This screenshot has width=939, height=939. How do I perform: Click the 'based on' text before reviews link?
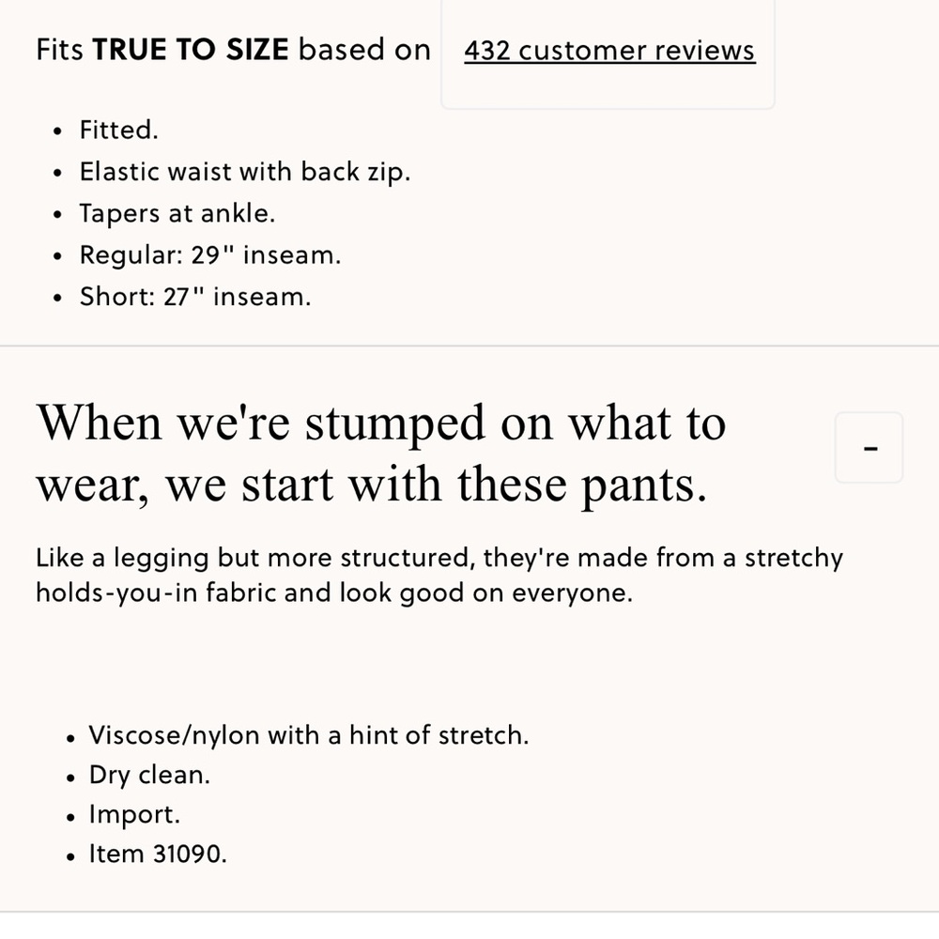coord(364,50)
